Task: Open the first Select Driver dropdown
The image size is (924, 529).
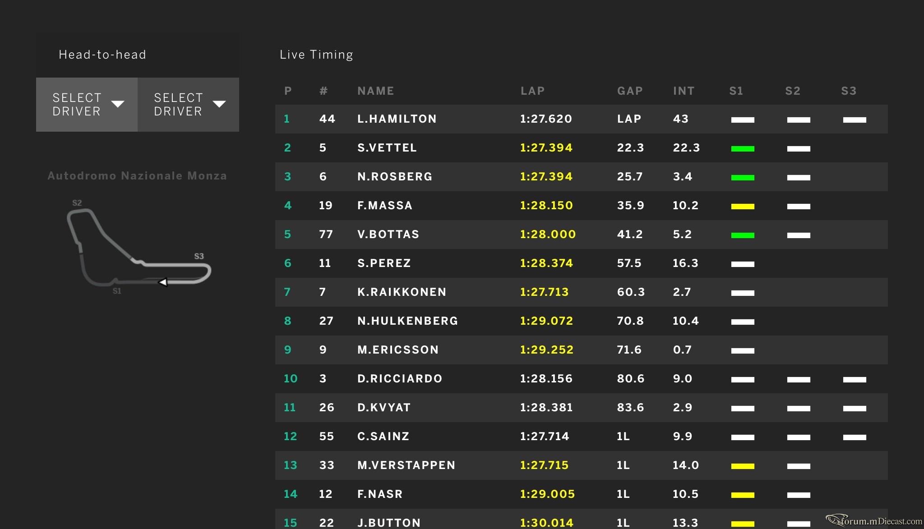Action: 87,105
